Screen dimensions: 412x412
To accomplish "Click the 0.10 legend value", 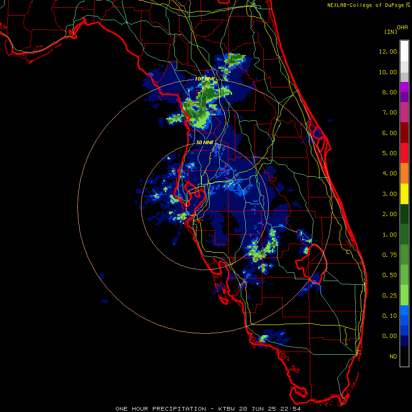I will coord(390,316).
